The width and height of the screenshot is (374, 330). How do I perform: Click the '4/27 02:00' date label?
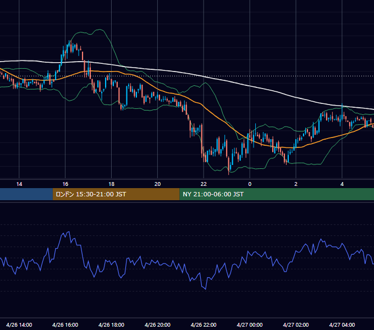[296, 324]
